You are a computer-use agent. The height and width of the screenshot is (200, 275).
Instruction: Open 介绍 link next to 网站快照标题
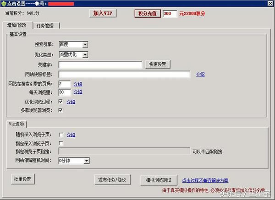pos(200,74)
